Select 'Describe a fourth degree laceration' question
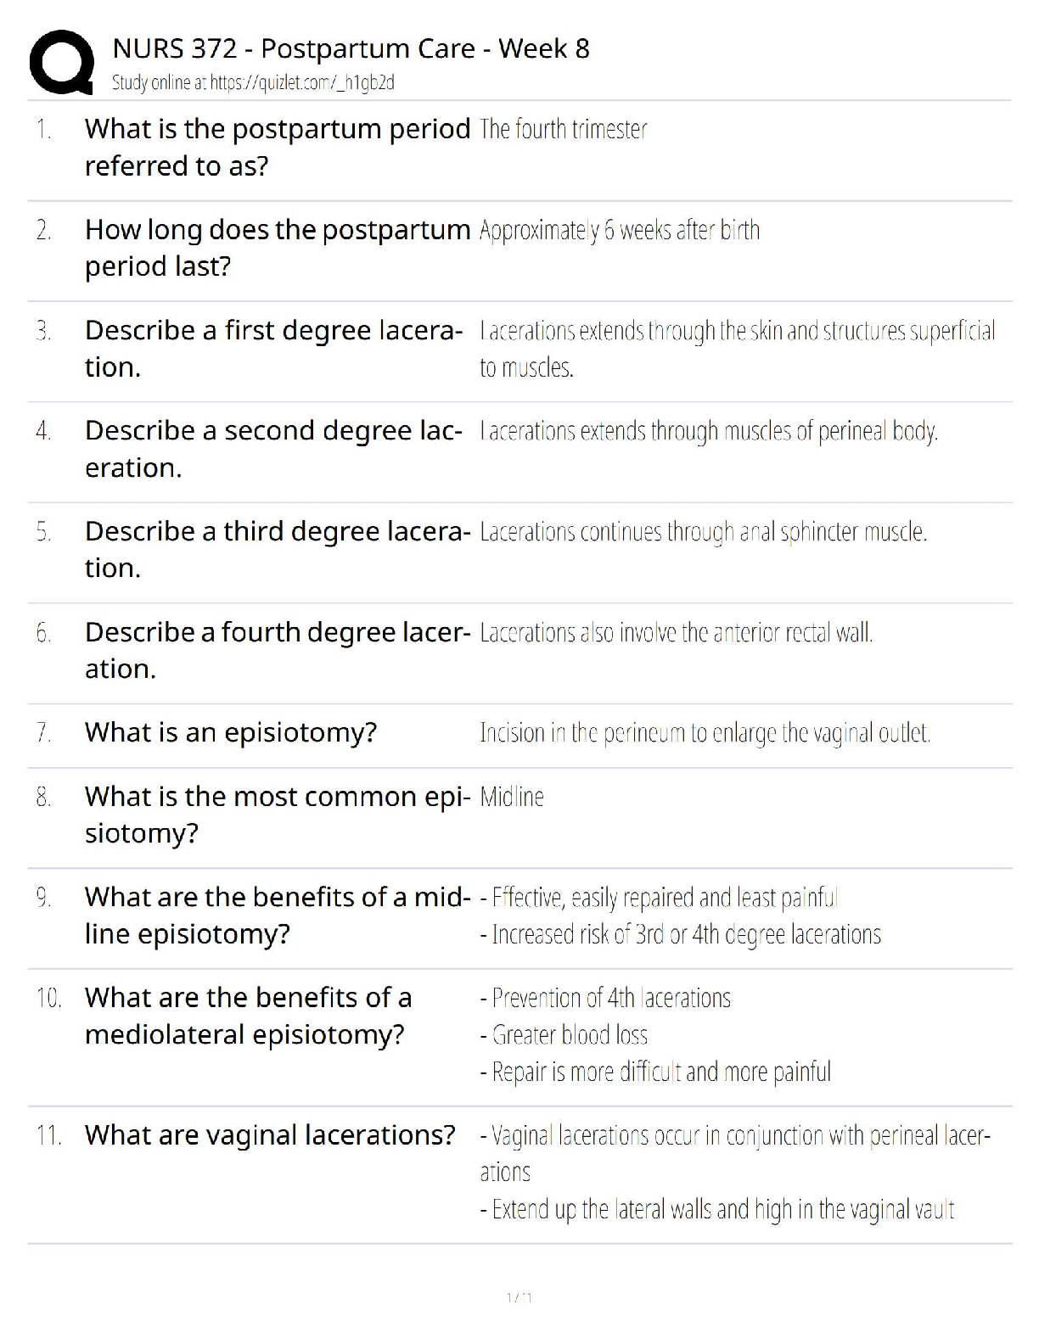 point(278,650)
